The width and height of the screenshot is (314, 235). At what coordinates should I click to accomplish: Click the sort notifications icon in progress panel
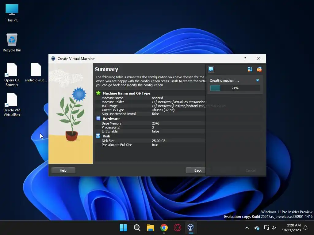(x=250, y=69)
